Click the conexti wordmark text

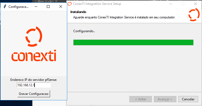tap(34, 56)
